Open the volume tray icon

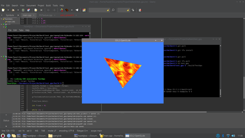[x=233, y=136]
